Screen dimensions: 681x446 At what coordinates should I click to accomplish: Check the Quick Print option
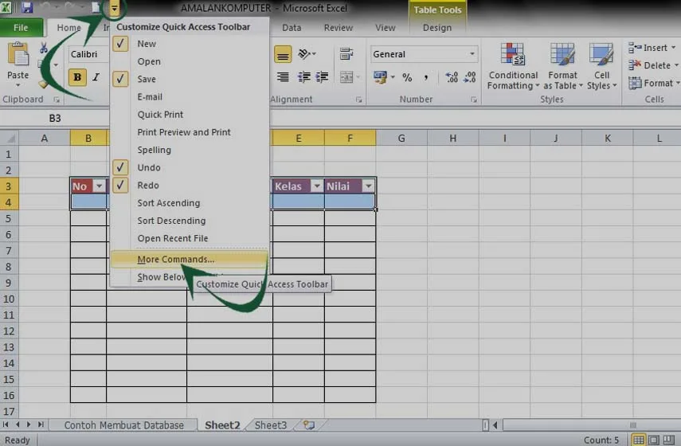click(190, 115)
